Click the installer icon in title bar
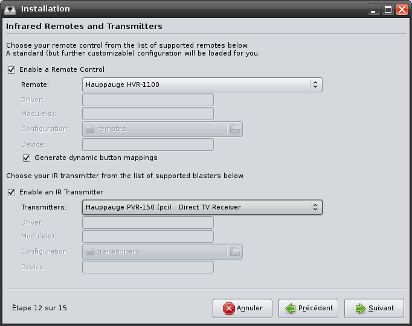The width and height of the screenshot is (412, 326). 10,10
